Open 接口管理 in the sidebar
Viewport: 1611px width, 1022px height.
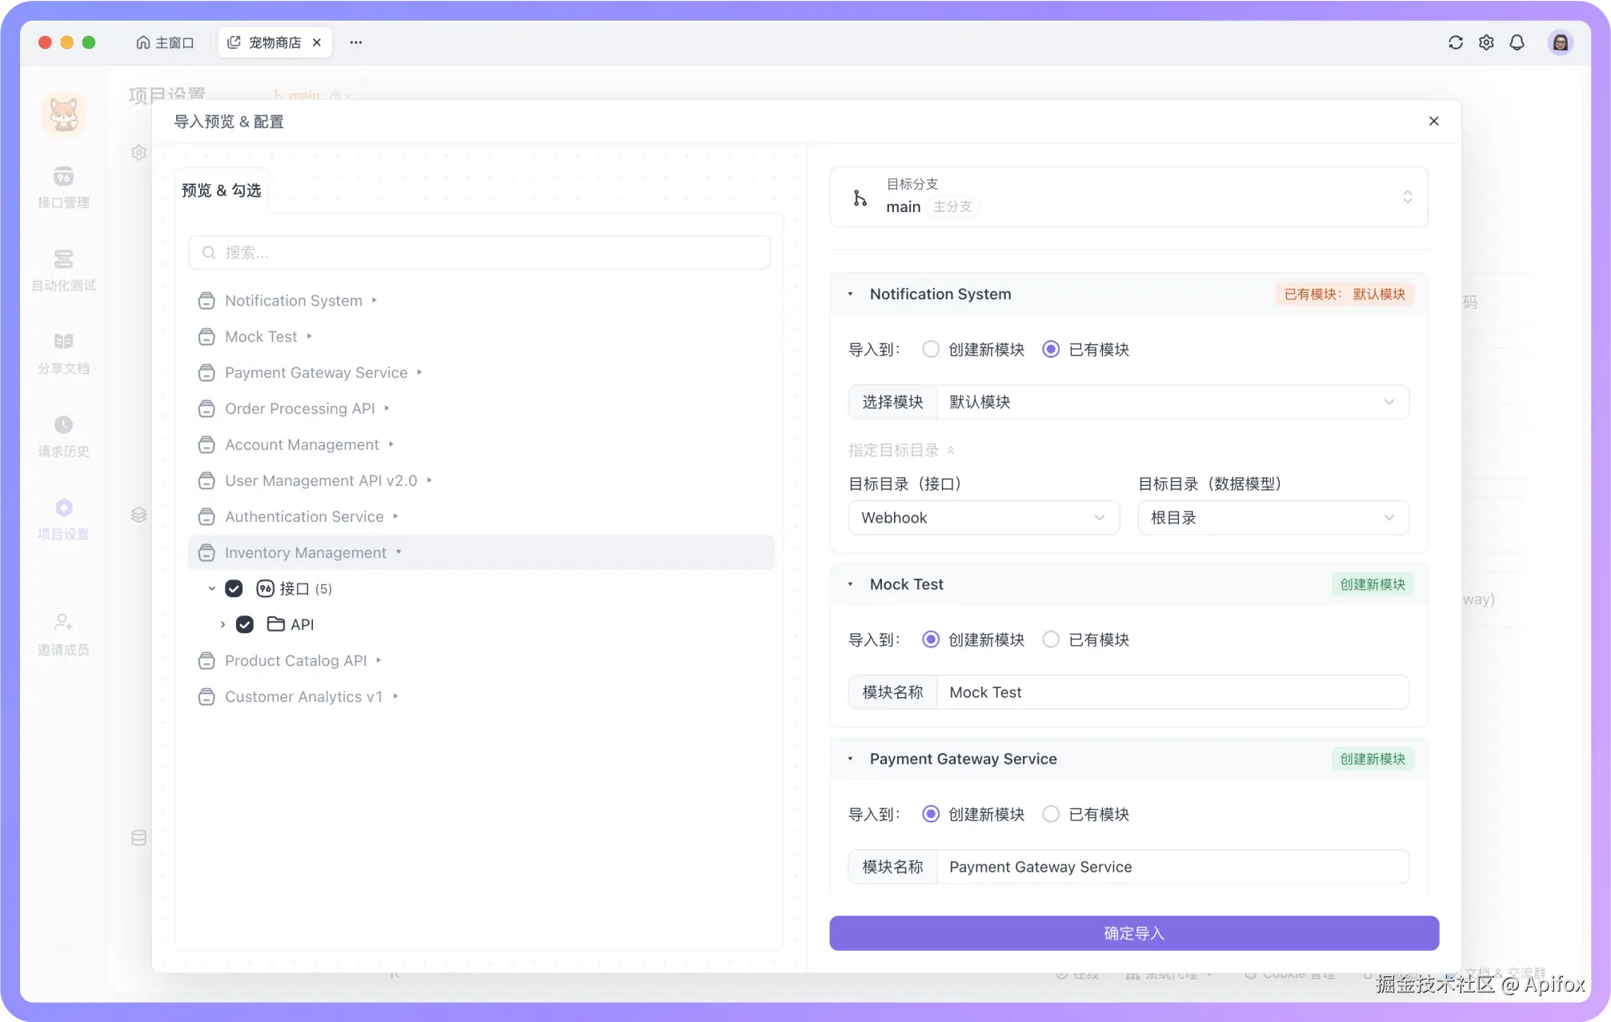[x=64, y=186]
